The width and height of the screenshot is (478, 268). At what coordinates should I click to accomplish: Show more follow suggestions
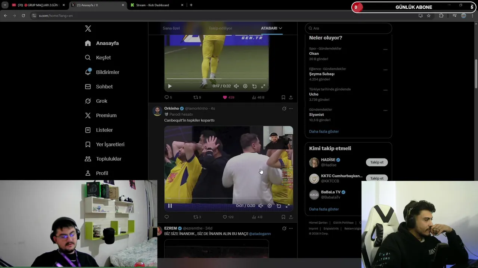[324, 209]
